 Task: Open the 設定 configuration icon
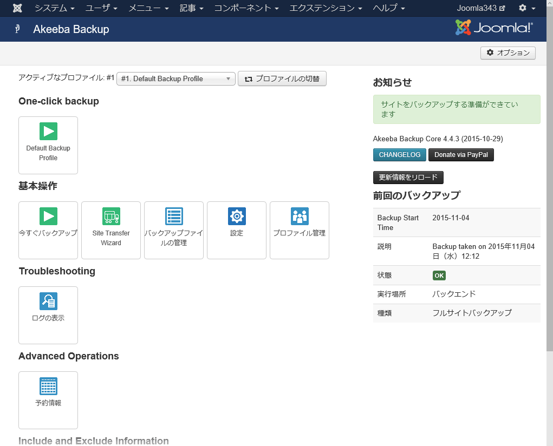click(237, 230)
